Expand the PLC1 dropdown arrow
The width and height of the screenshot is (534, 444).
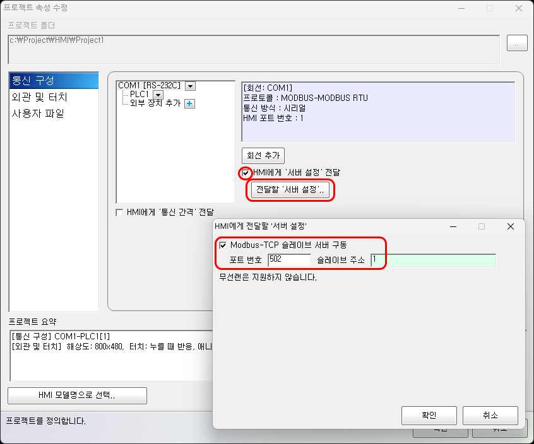click(158, 95)
